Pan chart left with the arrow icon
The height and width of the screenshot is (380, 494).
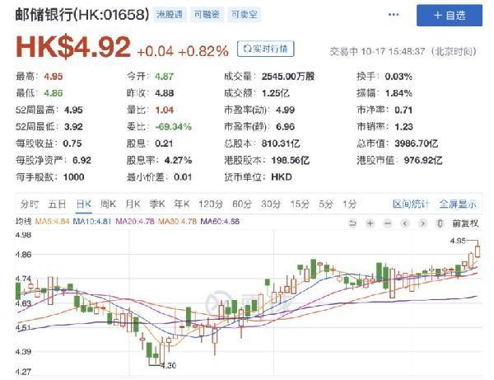pyautogui.click(x=405, y=223)
